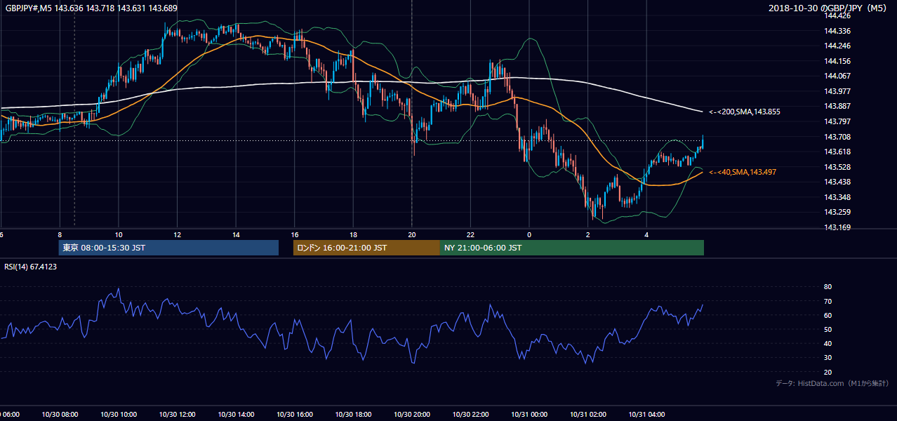
Task: Click RSI axis level 60
Action: coord(828,315)
